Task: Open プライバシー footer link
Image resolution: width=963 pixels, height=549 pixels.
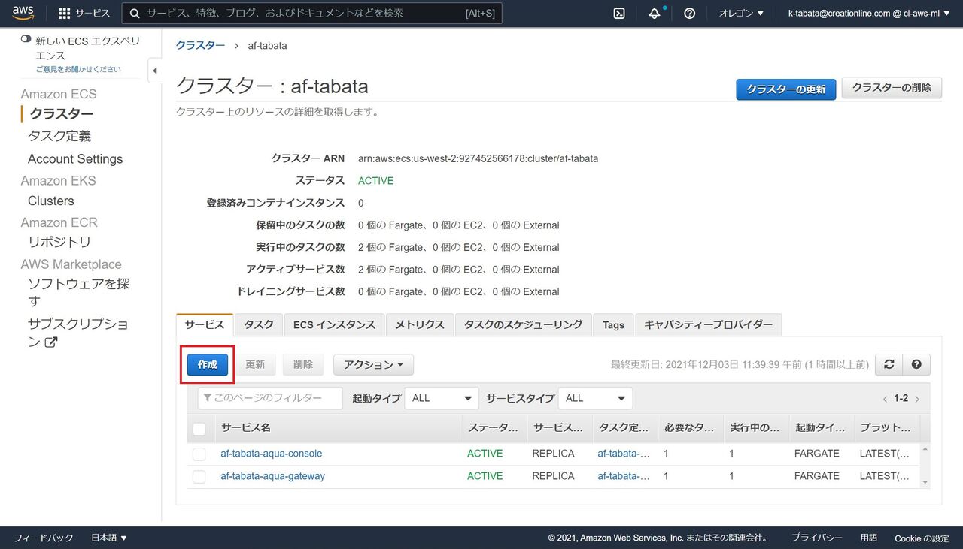Action: pyautogui.click(x=816, y=538)
